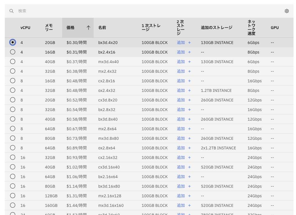
Task: Click plus icon in bx3d.4x20 row
Action: pyautogui.click(x=189, y=43)
